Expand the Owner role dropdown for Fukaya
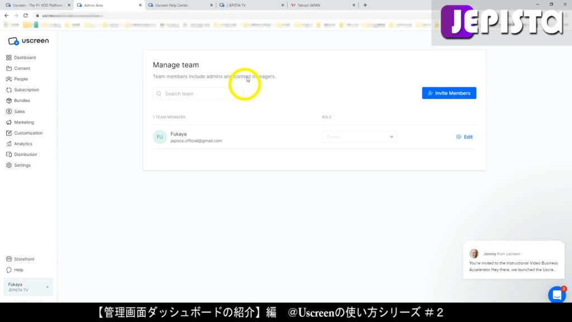 click(x=359, y=137)
